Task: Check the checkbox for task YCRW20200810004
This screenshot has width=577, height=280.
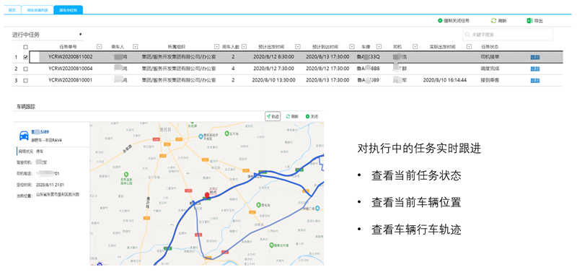Action: pyautogui.click(x=25, y=69)
